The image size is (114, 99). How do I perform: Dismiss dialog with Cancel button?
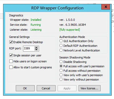[46, 88]
